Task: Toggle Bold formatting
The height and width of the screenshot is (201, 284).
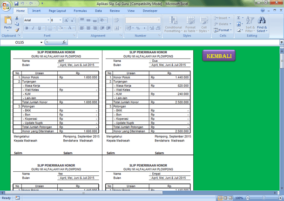Action: coord(27,28)
